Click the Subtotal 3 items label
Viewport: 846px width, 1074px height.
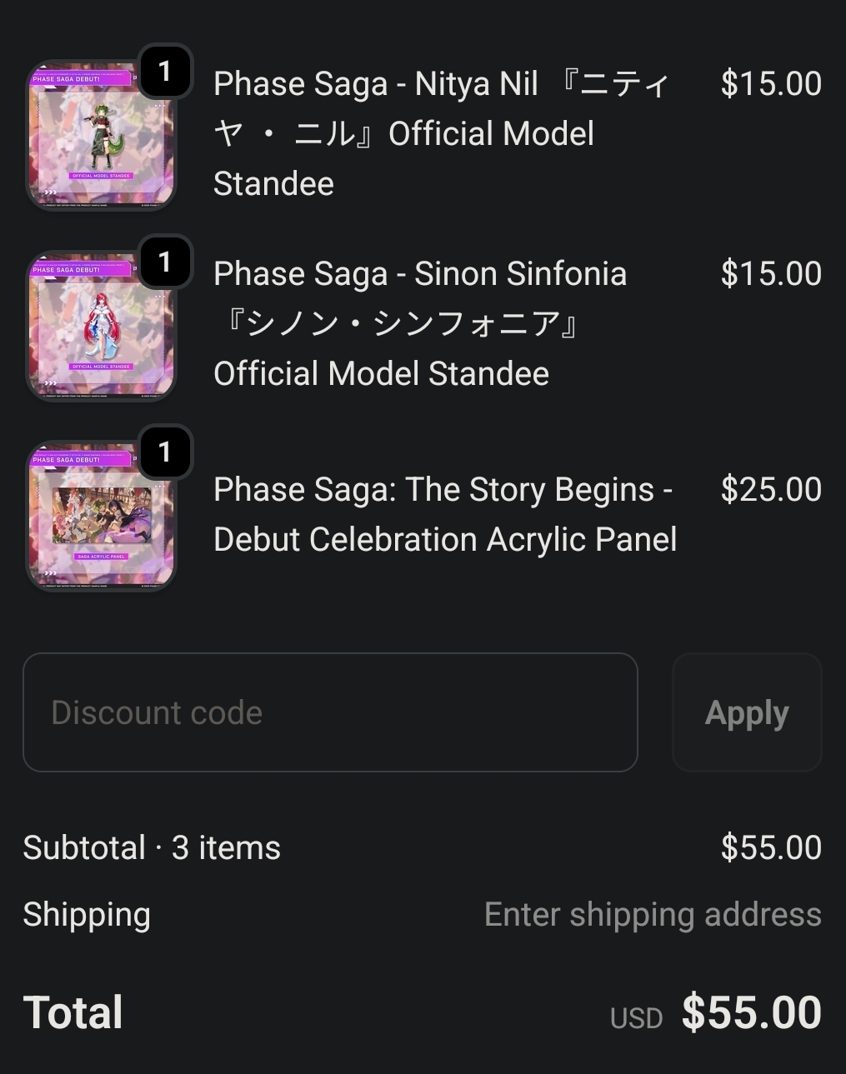pyautogui.click(x=152, y=848)
